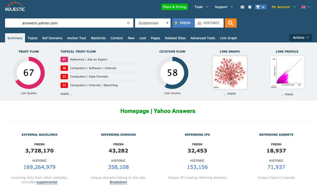This screenshot has width=317, height=189.
Task: Click the red 67 Reference topic badge
Action: pos(64,59)
